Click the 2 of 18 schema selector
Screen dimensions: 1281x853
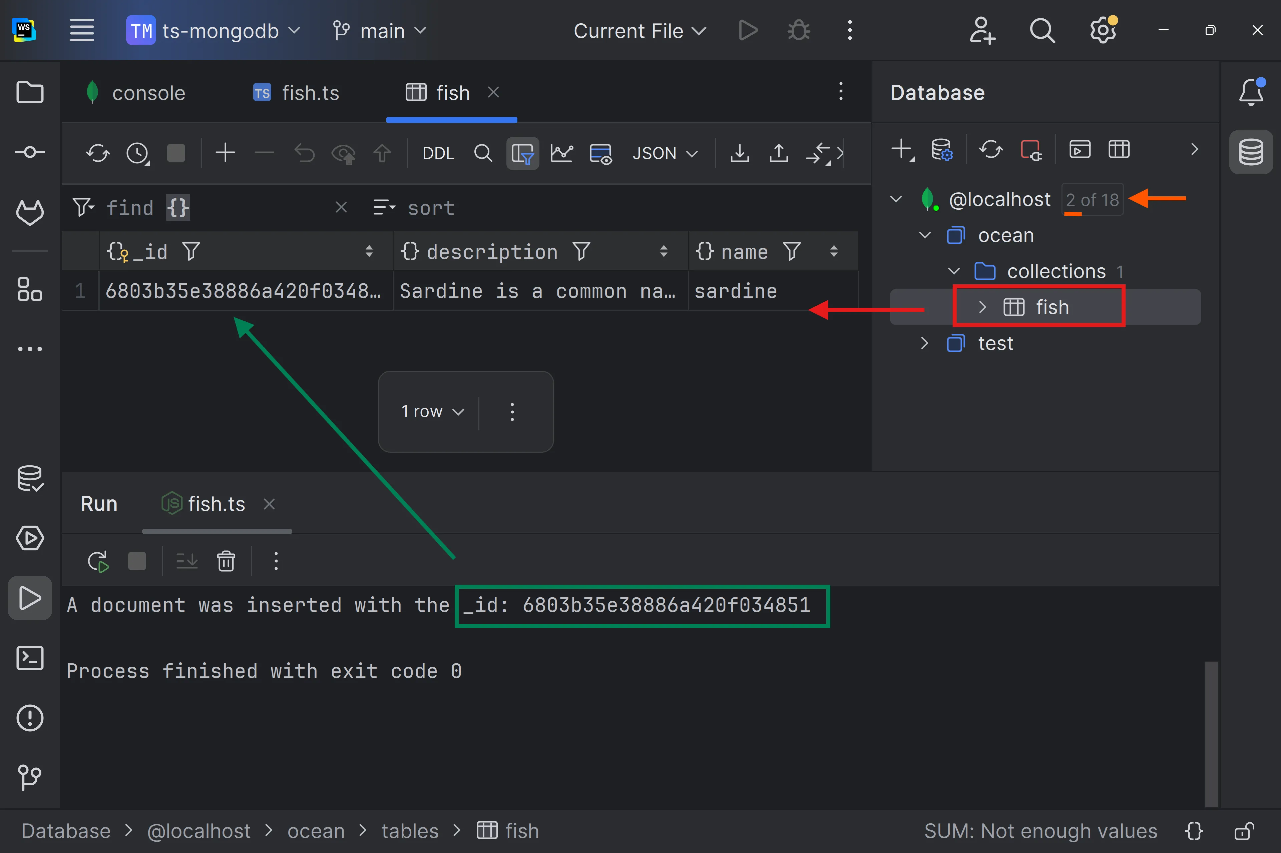[1092, 200]
